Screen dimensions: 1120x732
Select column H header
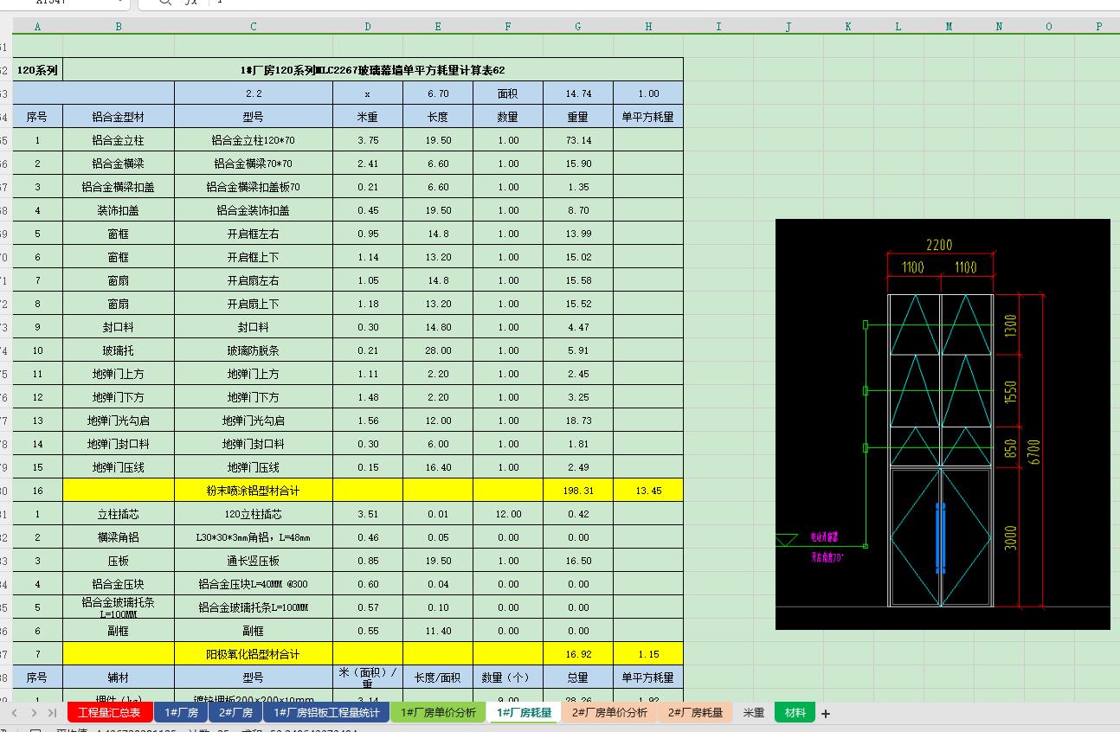pyautogui.click(x=648, y=27)
